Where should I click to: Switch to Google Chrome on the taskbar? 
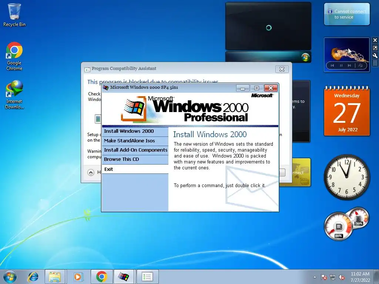point(102,277)
